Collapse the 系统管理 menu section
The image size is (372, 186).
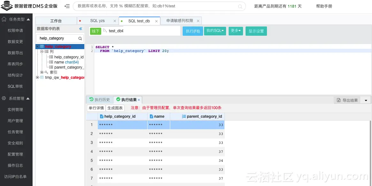coord(28,98)
